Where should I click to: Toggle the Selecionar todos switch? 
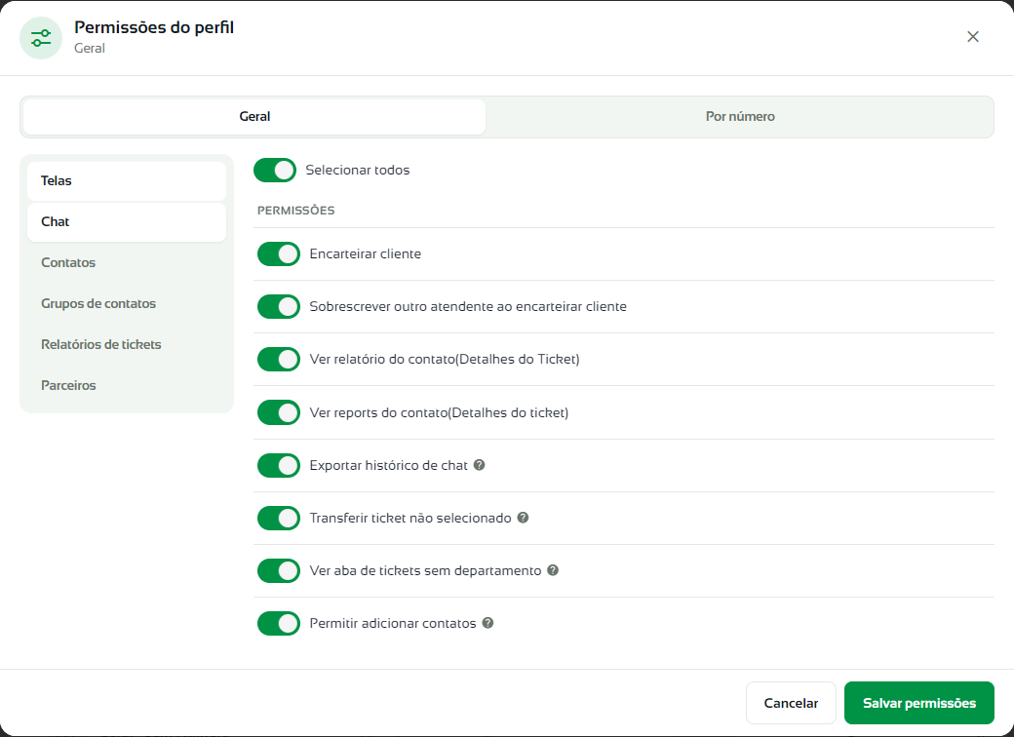pos(275,170)
